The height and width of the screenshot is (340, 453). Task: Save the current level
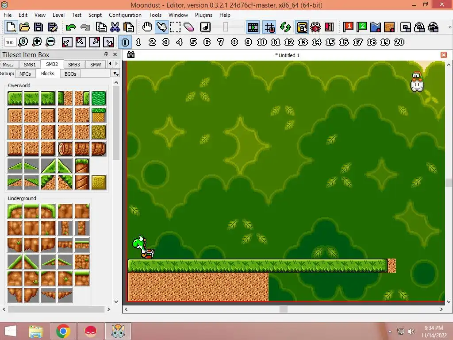click(39, 27)
